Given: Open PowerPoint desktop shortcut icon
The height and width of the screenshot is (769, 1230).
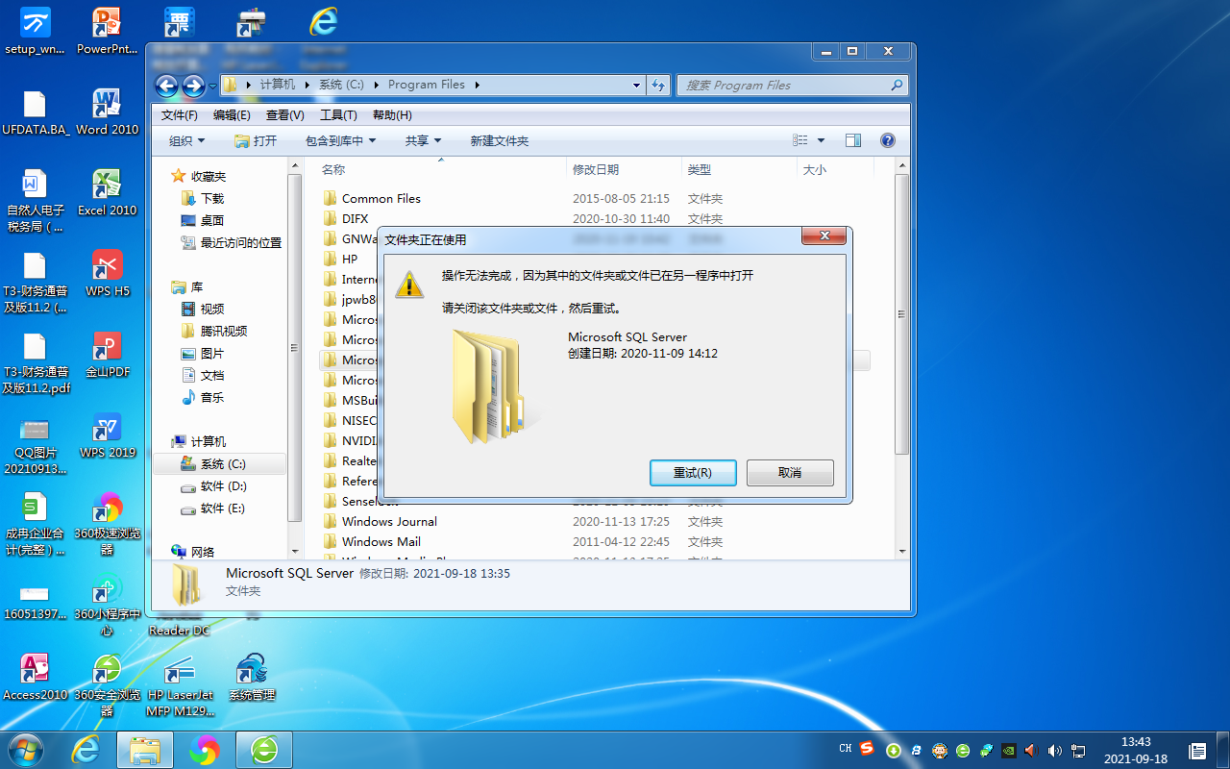Looking at the screenshot, I should 107,30.
